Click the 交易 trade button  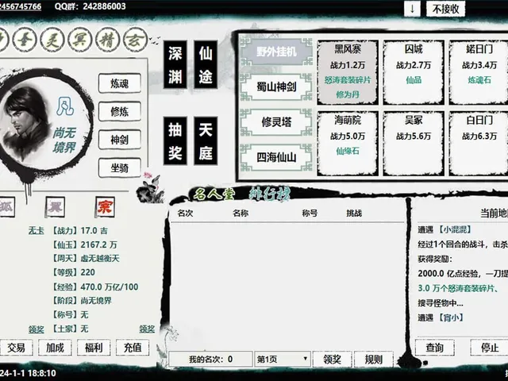tap(16, 348)
